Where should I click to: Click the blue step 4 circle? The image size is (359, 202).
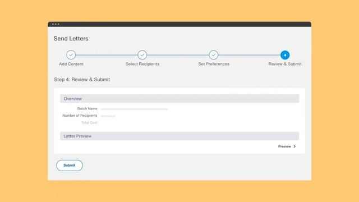pyautogui.click(x=285, y=55)
